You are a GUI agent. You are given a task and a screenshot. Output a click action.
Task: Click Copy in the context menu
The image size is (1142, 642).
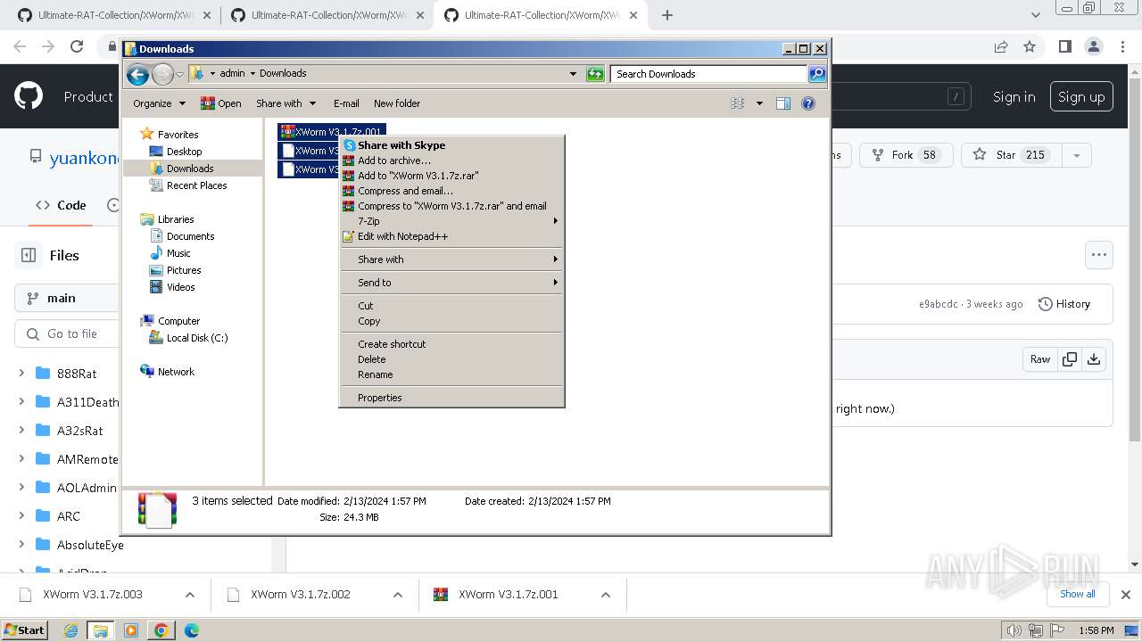(451, 321)
